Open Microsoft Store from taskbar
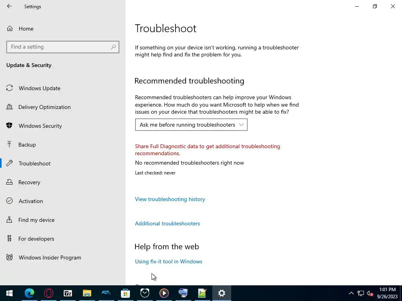The height and width of the screenshot is (301, 402). coord(125,293)
